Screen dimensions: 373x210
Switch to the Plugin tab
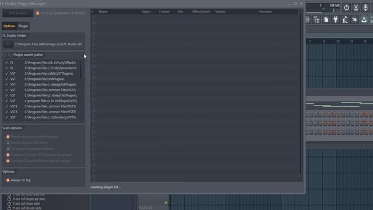pos(23,26)
